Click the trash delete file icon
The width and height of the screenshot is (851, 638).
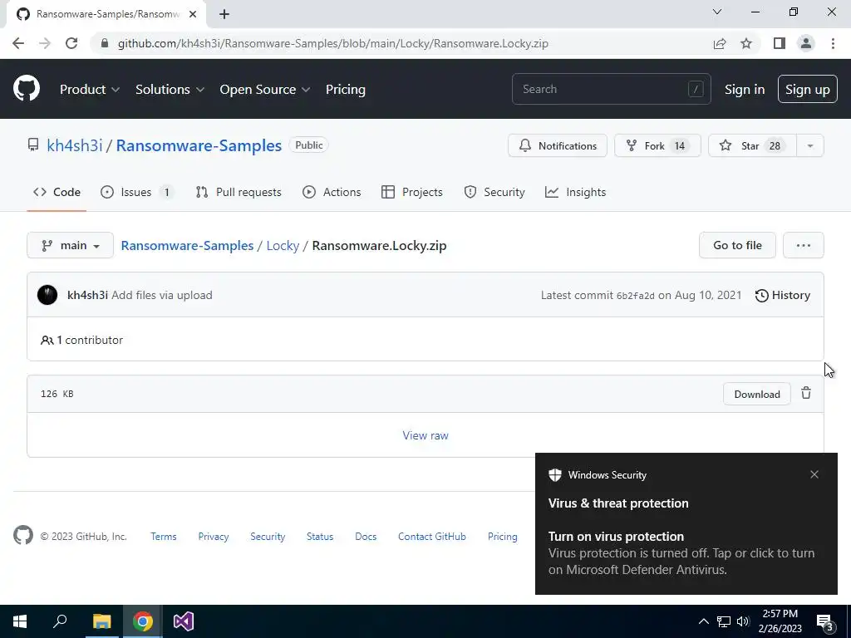point(806,393)
